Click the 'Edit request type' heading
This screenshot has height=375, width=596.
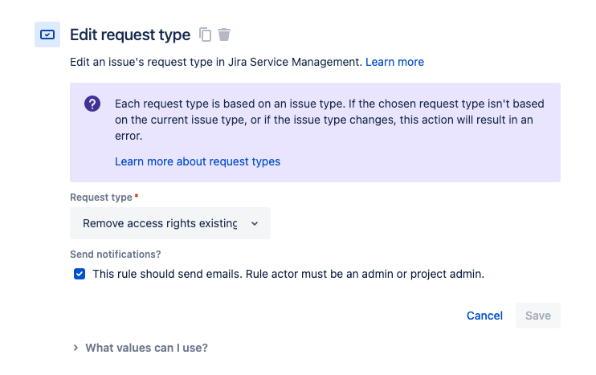(130, 35)
